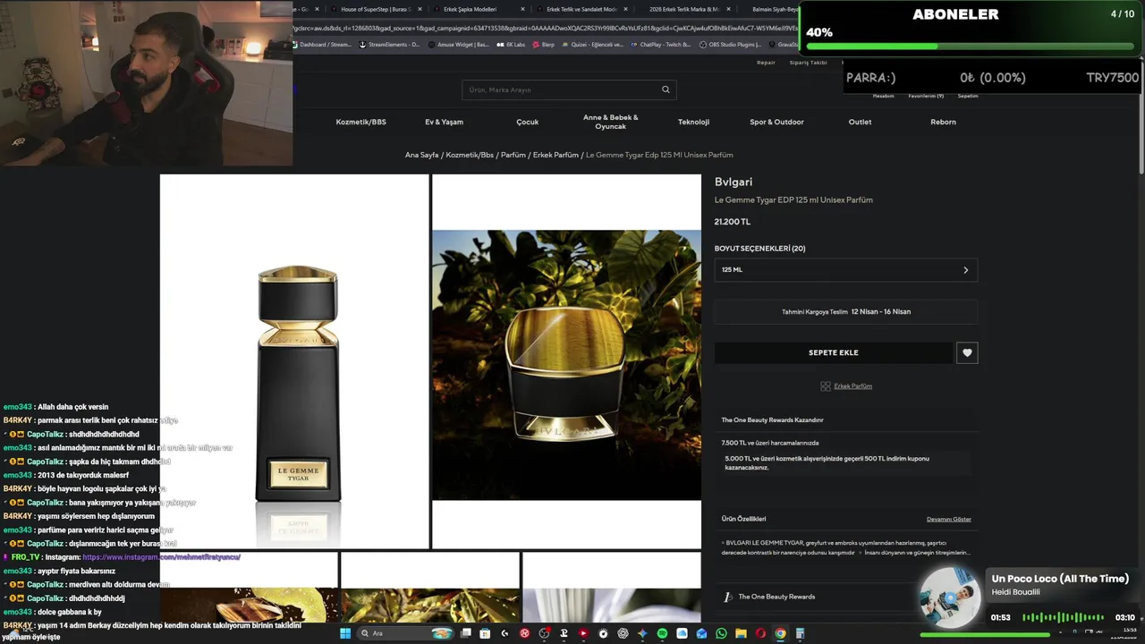Open the Spor & Outdoor menu

click(x=776, y=122)
